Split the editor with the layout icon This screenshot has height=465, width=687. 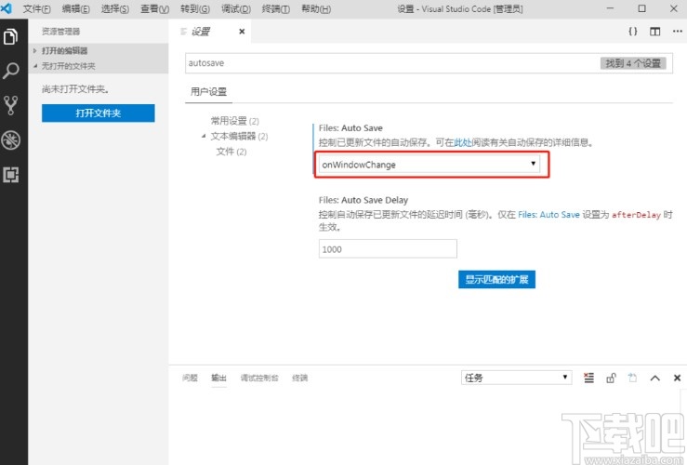(655, 31)
